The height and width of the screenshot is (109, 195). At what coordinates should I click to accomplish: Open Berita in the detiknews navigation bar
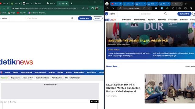point(16,72)
